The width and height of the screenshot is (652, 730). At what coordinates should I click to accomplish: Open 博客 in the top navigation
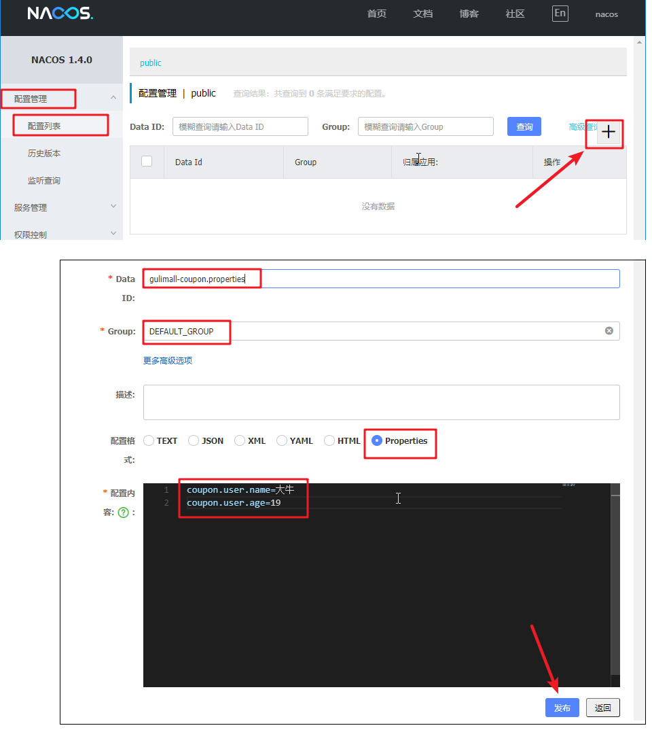(x=469, y=14)
